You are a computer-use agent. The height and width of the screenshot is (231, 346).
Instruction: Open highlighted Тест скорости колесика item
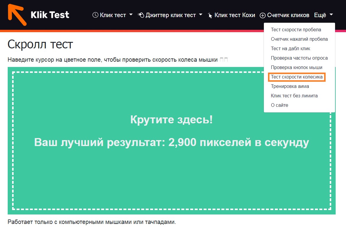(x=297, y=77)
